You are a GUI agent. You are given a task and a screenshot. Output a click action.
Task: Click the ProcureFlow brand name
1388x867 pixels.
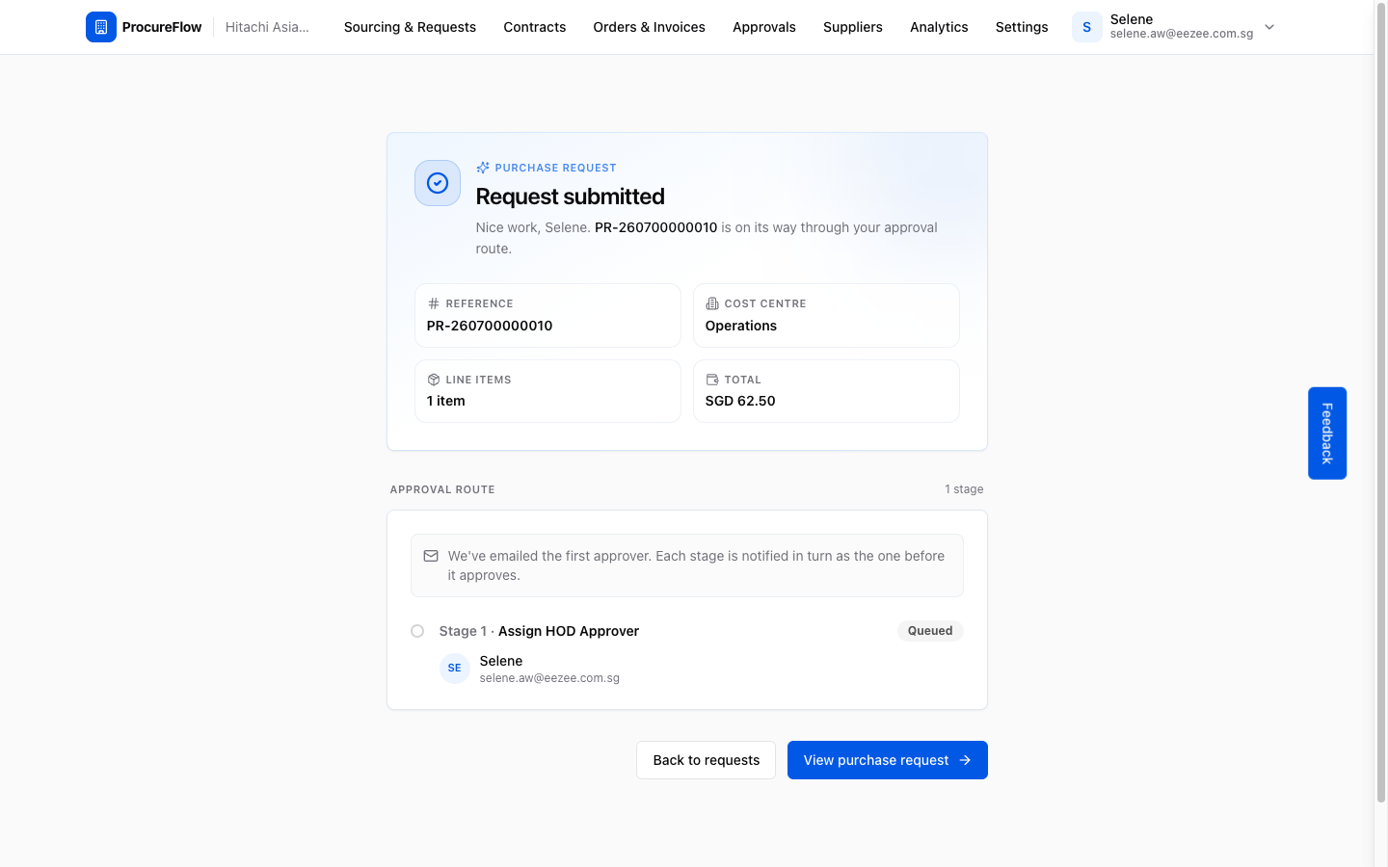click(162, 27)
